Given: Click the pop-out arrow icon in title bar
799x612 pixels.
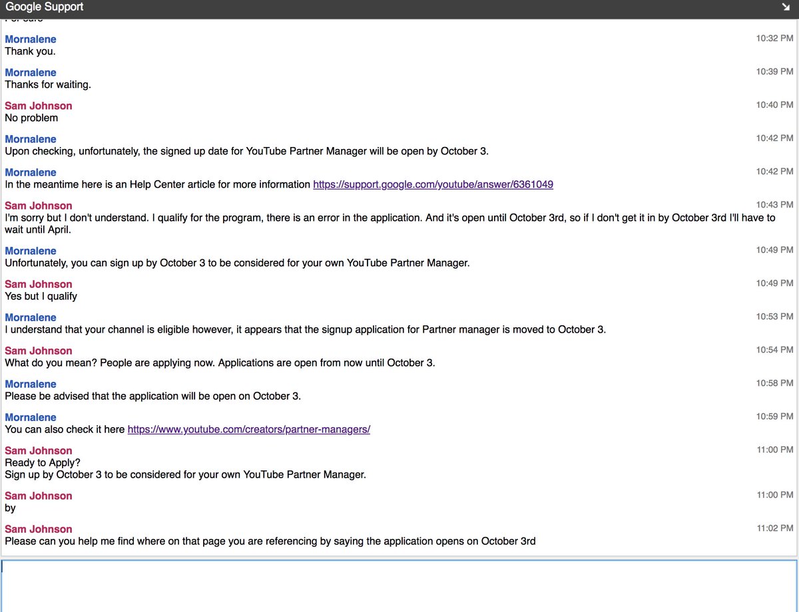Looking at the screenshot, I should [786, 7].
